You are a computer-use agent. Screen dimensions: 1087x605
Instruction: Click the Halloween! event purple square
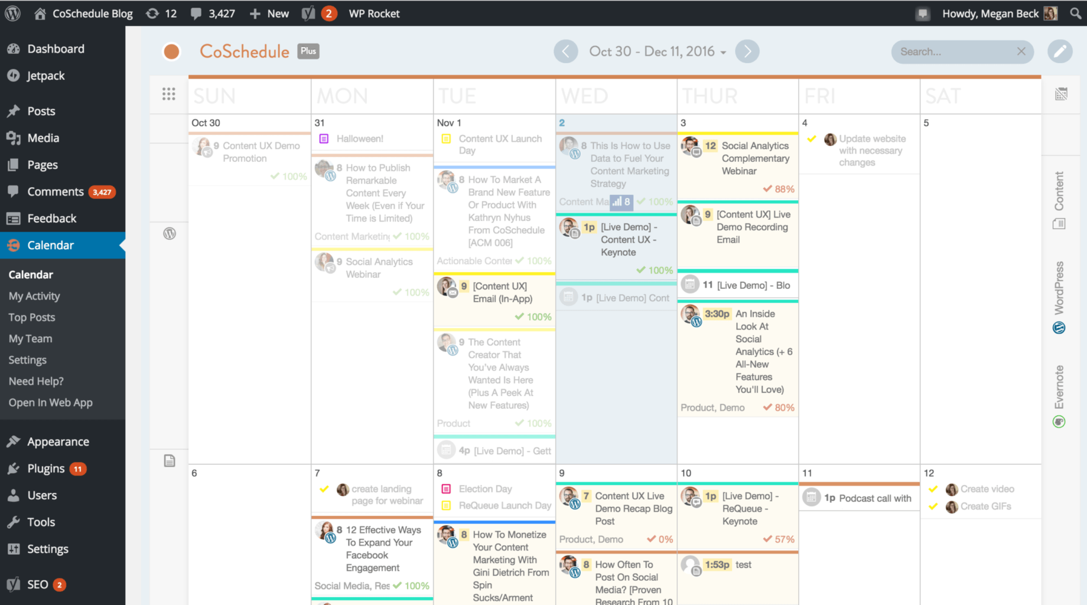pos(324,139)
